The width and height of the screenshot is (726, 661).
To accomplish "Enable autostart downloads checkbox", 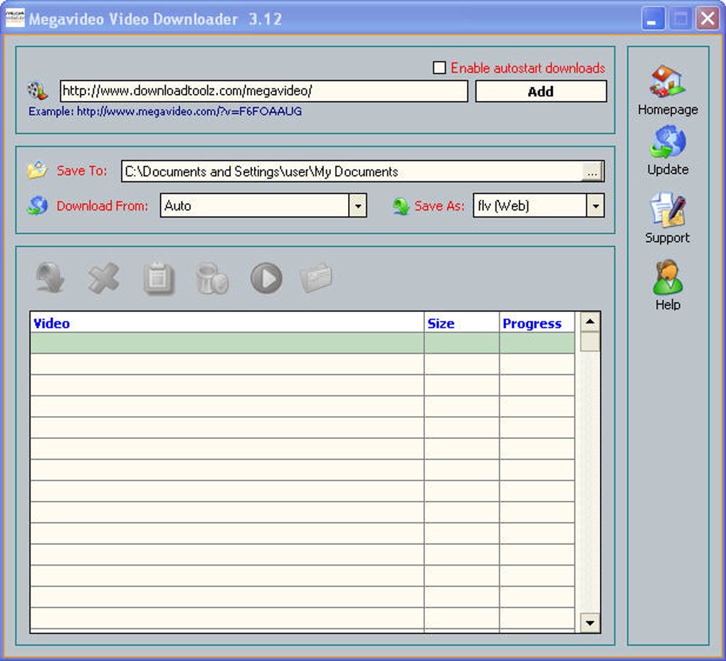I will click(439, 68).
